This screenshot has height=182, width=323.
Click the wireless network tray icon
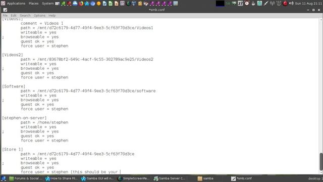273,4
